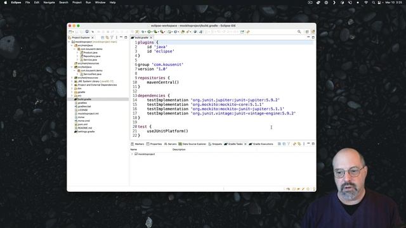
Task: Close the build.gradle editor tab
Action: pos(151,38)
